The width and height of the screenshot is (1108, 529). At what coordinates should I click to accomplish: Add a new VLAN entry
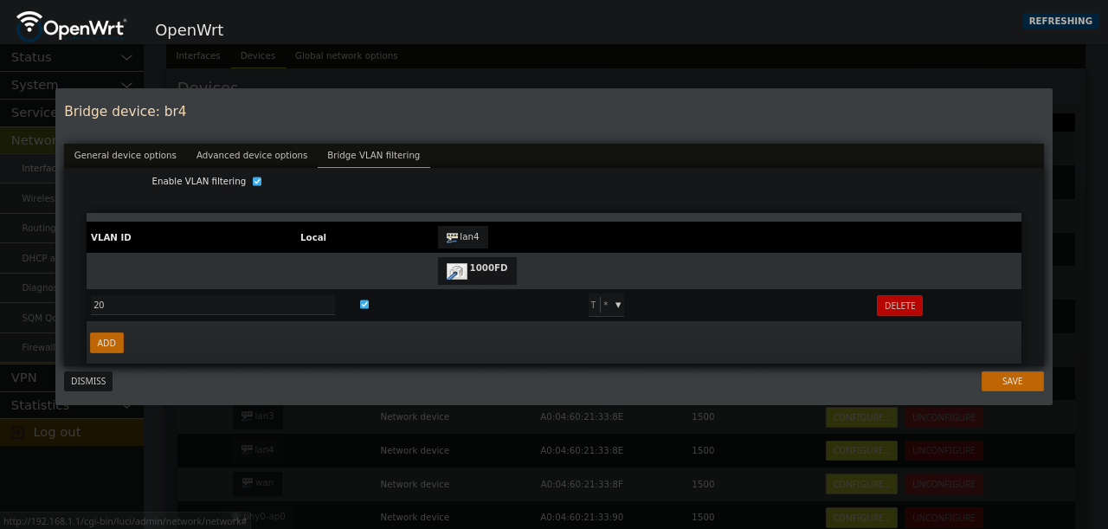(x=106, y=343)
